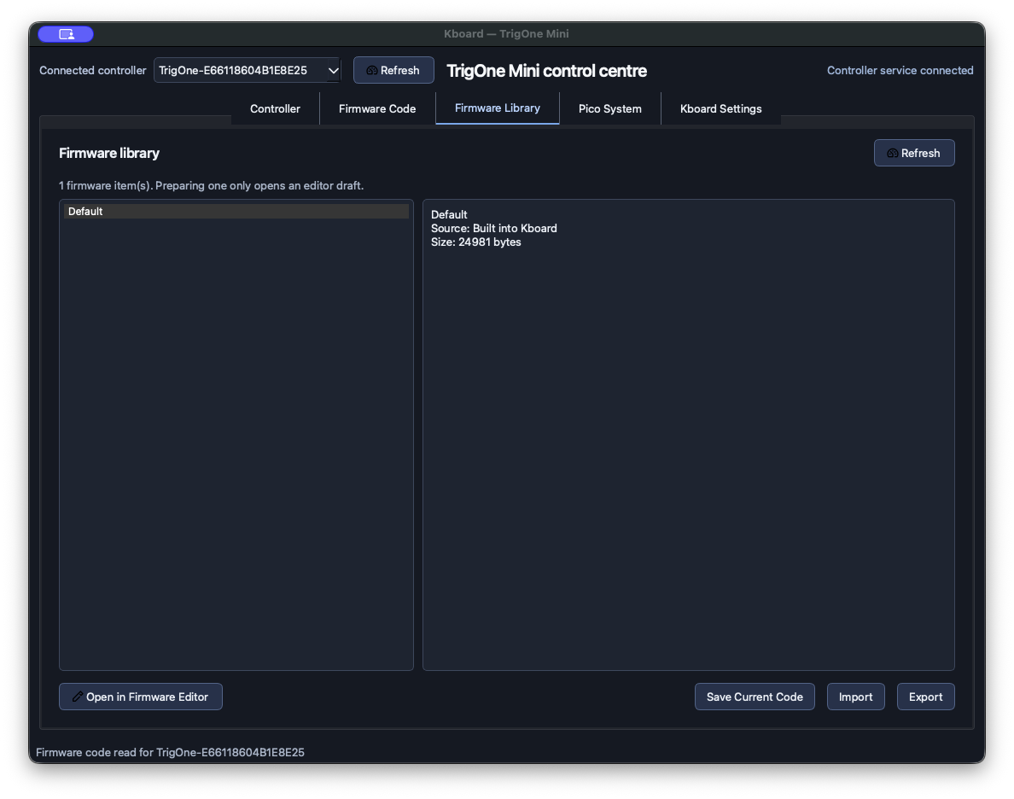Refresh the Firmware library list

click(914, 154)
